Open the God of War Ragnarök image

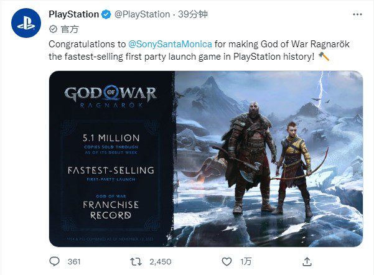pos(268,159)
